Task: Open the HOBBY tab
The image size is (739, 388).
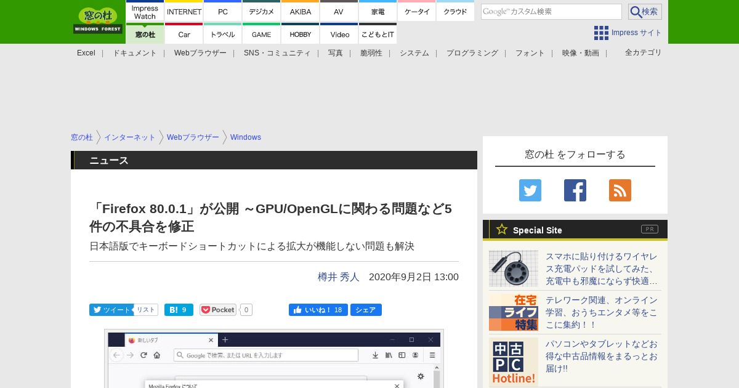Action: point(301,34)
